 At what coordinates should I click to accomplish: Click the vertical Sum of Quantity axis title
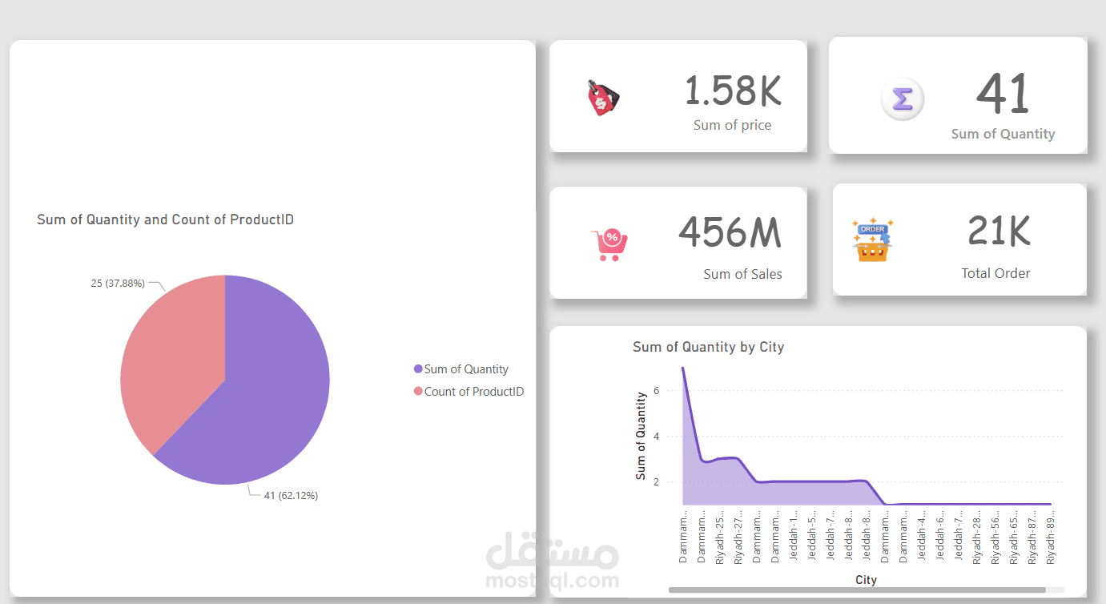tap(641, 436)
